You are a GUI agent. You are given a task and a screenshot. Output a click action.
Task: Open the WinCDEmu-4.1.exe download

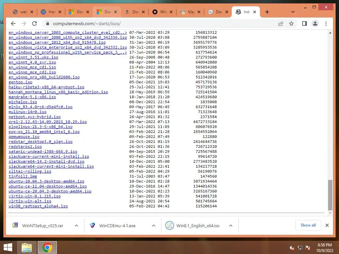(x=117, y=226)
